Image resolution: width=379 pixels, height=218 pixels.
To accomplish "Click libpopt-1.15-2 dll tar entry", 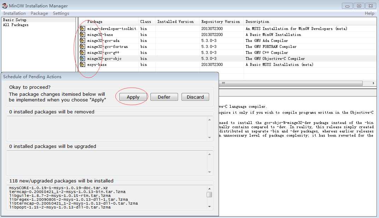I will pyautogui.click(x=60, y=207).
